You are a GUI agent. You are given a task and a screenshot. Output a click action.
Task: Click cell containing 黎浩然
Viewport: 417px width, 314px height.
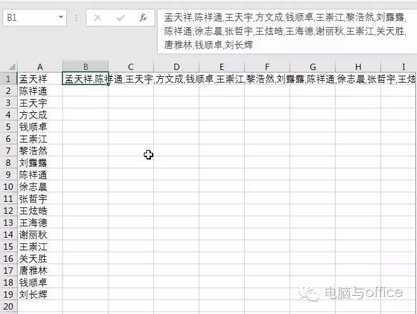click(40, 151)
